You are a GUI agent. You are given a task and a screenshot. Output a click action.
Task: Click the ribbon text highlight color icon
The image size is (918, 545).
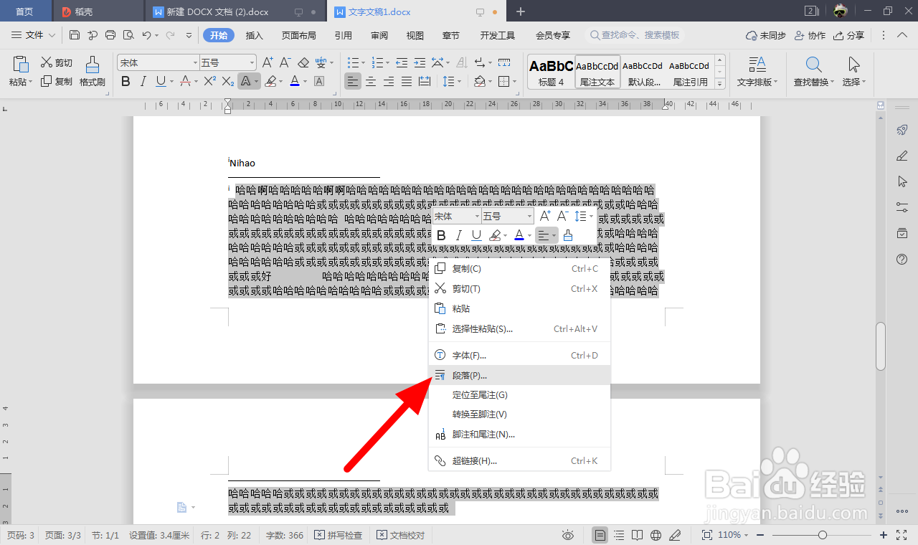tap(270, 81)
